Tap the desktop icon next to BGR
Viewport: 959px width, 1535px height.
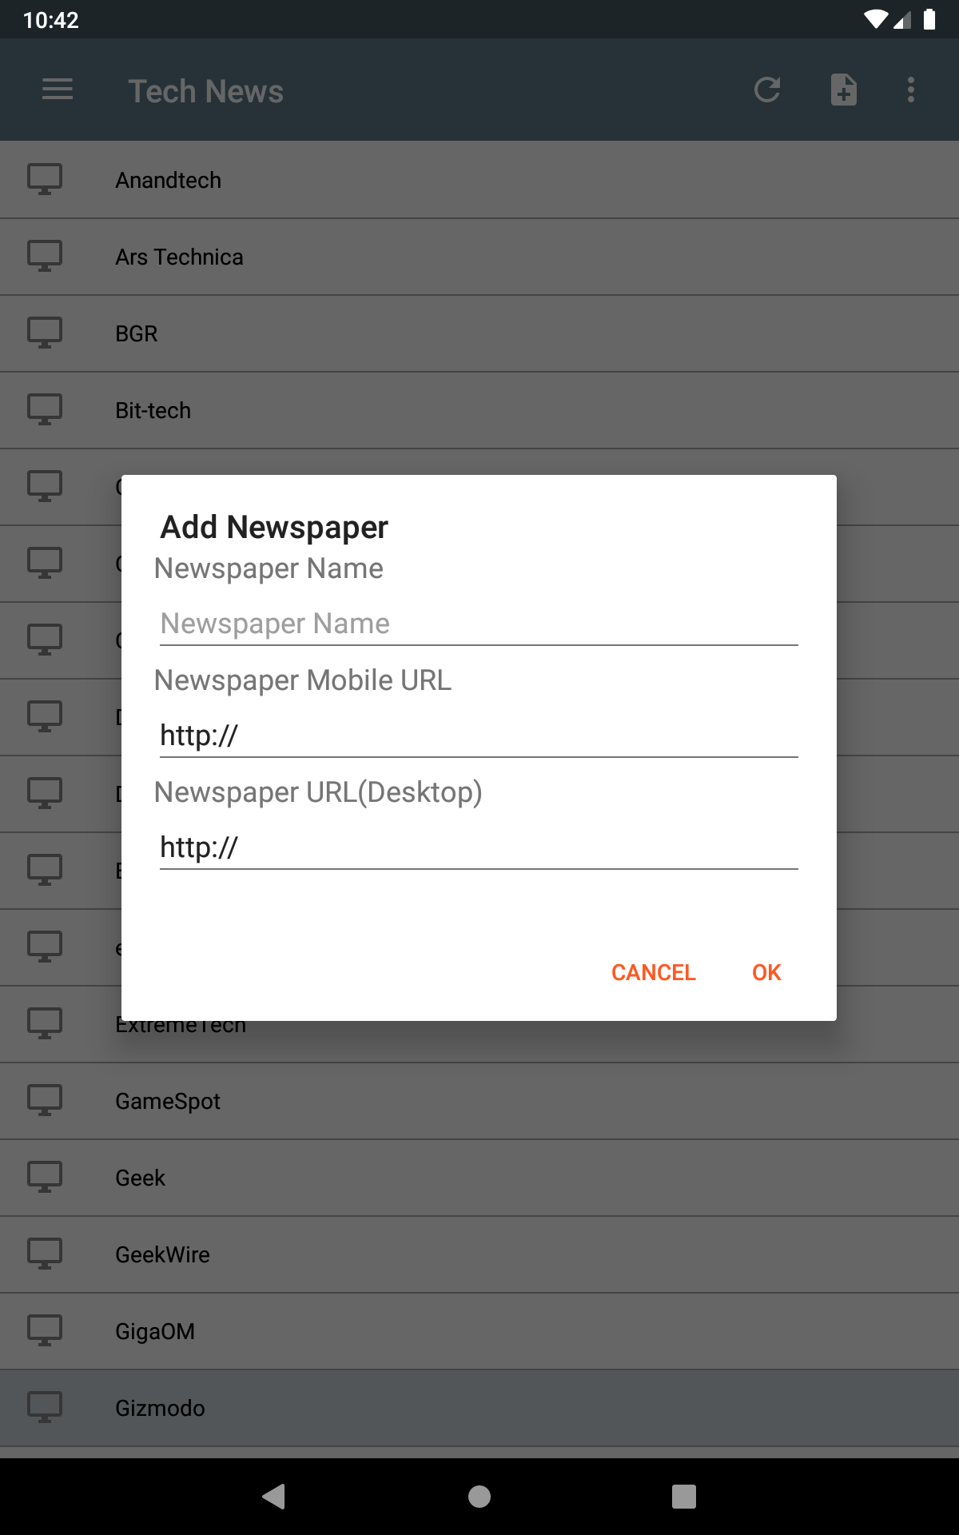(x=45, y=333)
